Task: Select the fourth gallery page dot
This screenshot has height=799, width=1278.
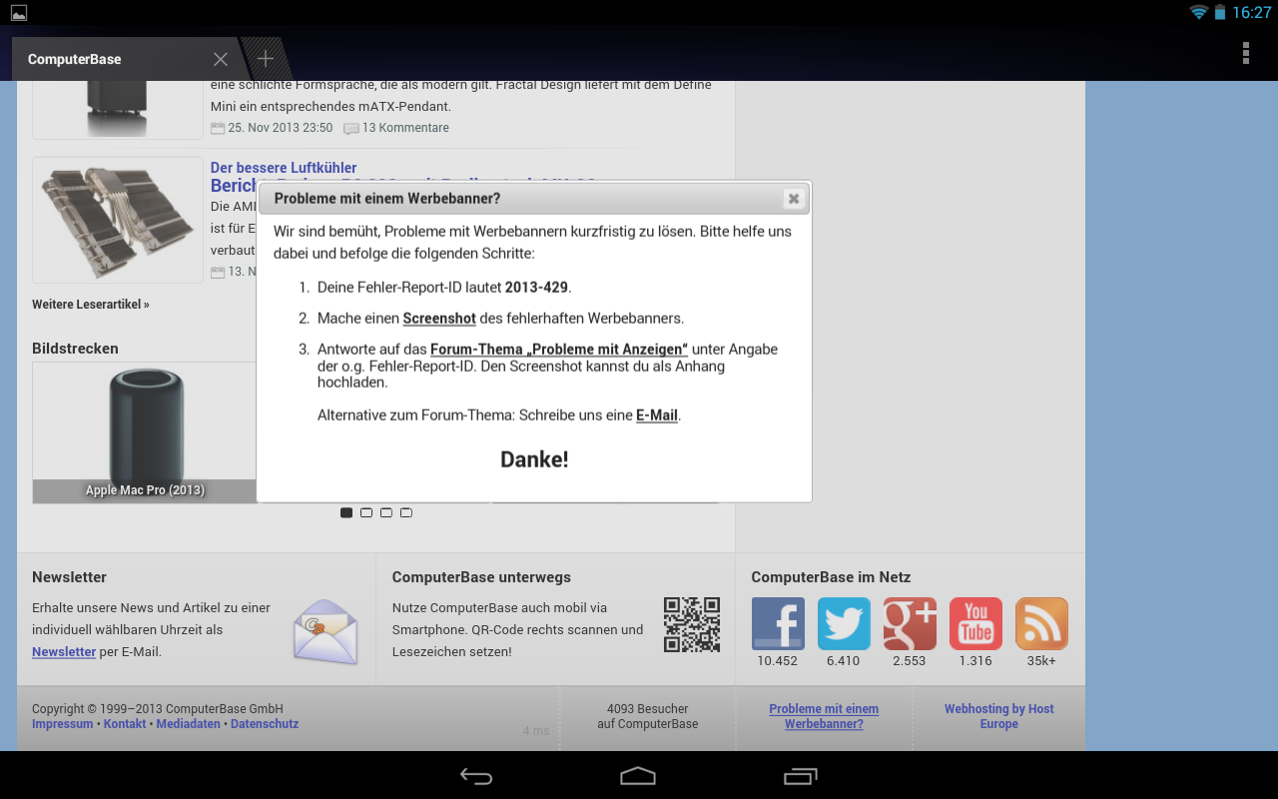Action: tap(406, 512)
